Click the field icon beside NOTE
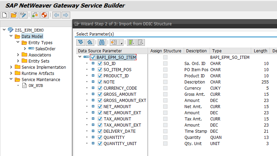Image resolution: width=277 pixels, height=156 pixels. (x=93, y=81)
